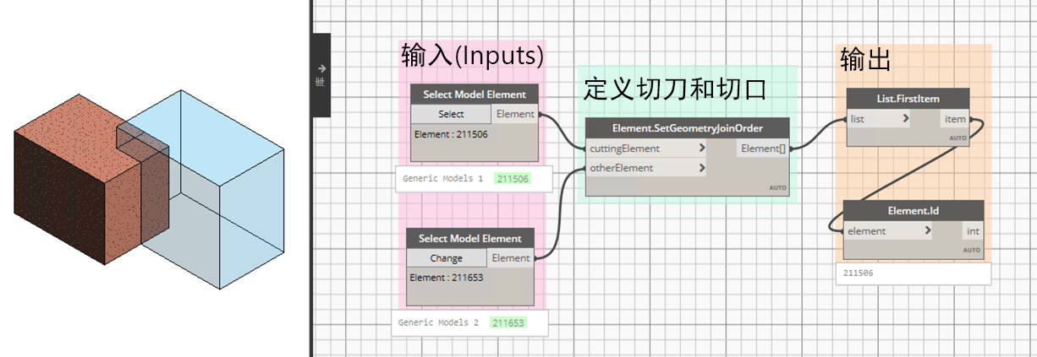Click 'Generic Models 2' preview text
Screen dimensions: 1037x357
pos(438,322)
